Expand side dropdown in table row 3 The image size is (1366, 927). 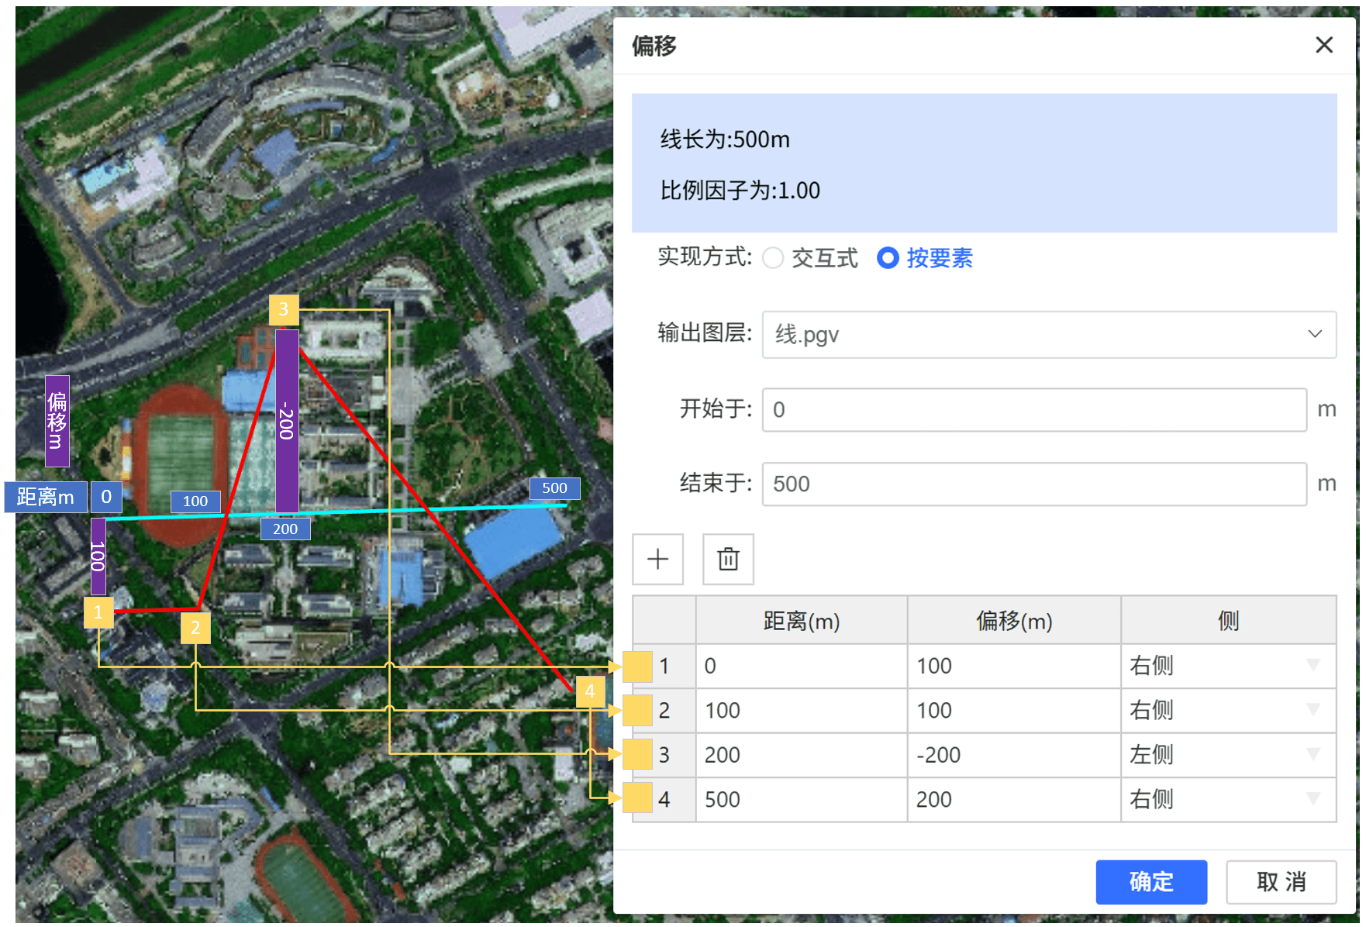click(1313, 754)
